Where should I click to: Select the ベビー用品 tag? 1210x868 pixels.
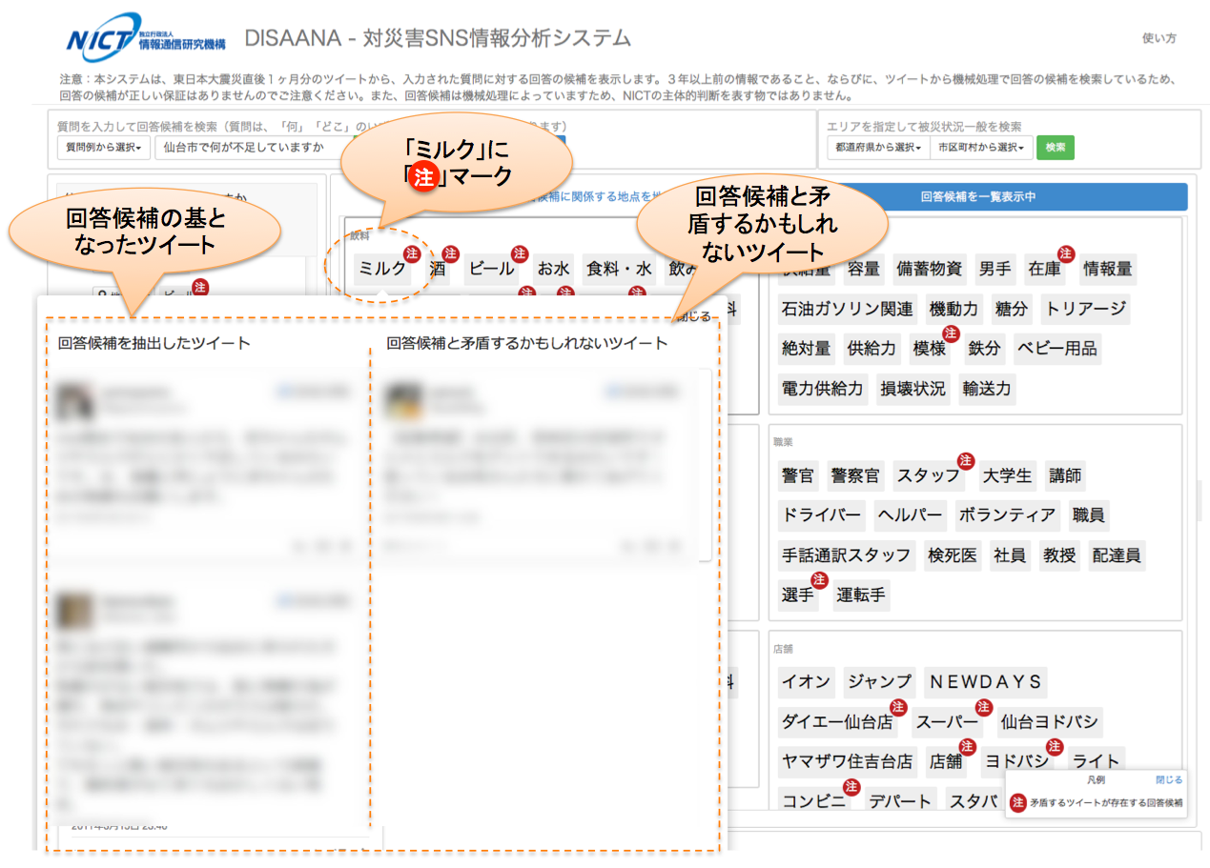coord(1056,349)
